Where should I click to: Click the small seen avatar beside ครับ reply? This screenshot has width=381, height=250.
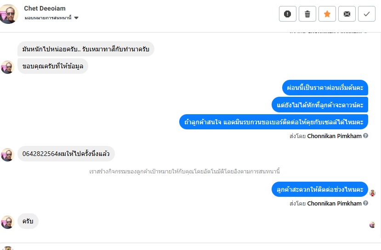click(373, 225)
